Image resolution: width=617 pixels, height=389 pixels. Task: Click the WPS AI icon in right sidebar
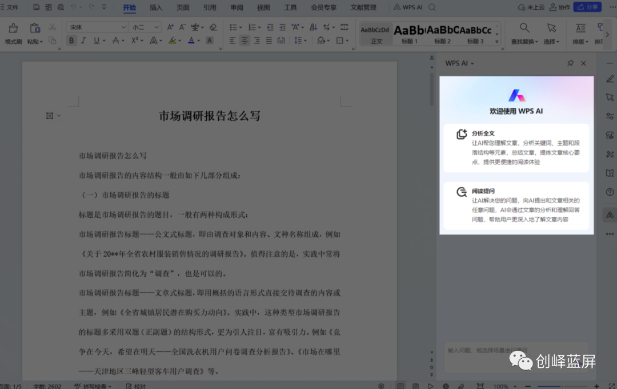click(610, 214)
